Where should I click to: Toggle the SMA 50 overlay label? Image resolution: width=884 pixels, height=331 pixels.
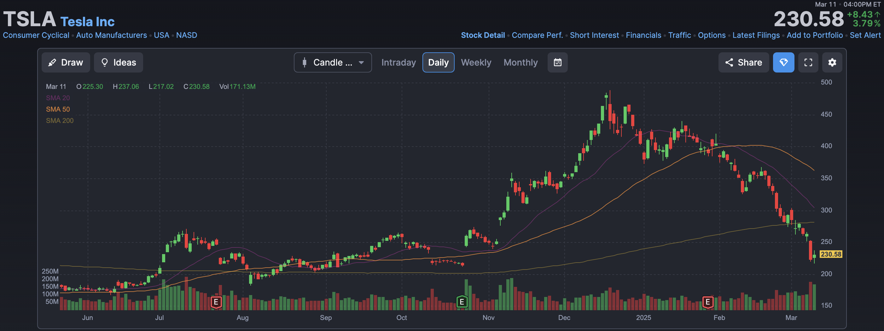(x=58, y=109)
